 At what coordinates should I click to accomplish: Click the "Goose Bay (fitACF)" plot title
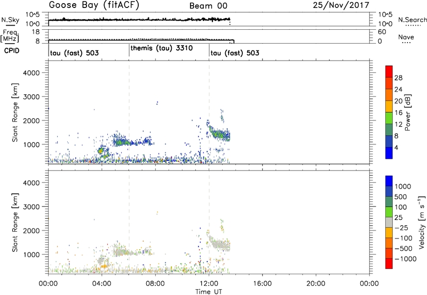(x=94, y=5)
